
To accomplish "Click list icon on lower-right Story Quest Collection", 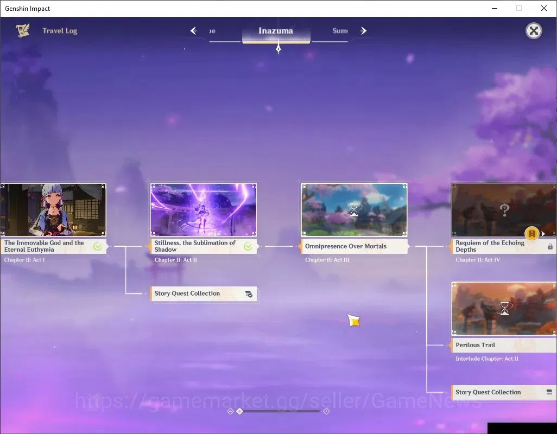I will [x=549, y=392].
